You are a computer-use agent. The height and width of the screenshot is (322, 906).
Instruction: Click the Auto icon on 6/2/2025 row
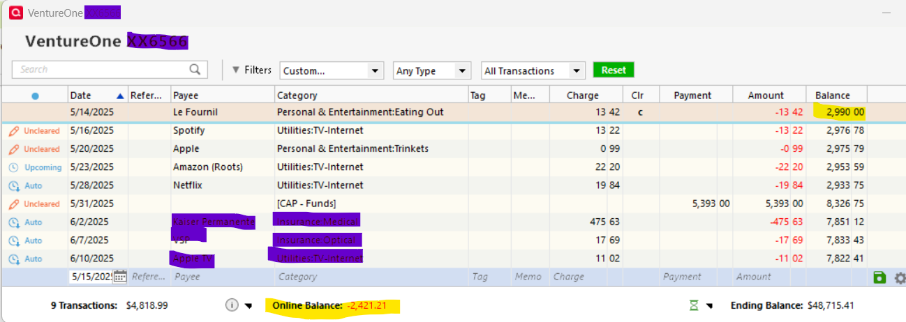[13, 222]
